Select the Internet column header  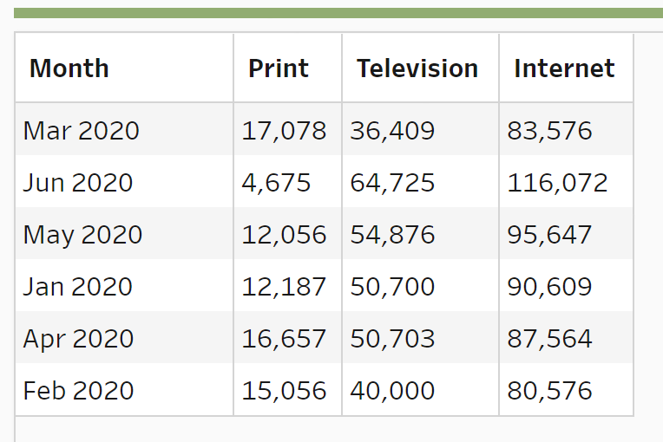tap(564, 68)
